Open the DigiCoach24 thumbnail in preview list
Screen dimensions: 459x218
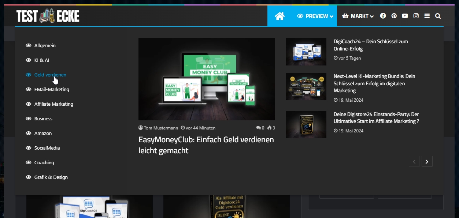click(x=306, y=52)
